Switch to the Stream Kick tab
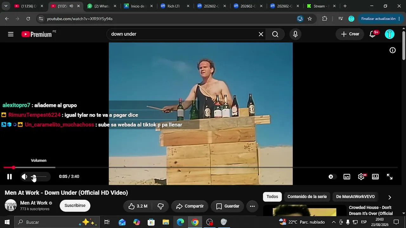The width and height of the screenshot is (406, 228). click(x=321, y=6)
